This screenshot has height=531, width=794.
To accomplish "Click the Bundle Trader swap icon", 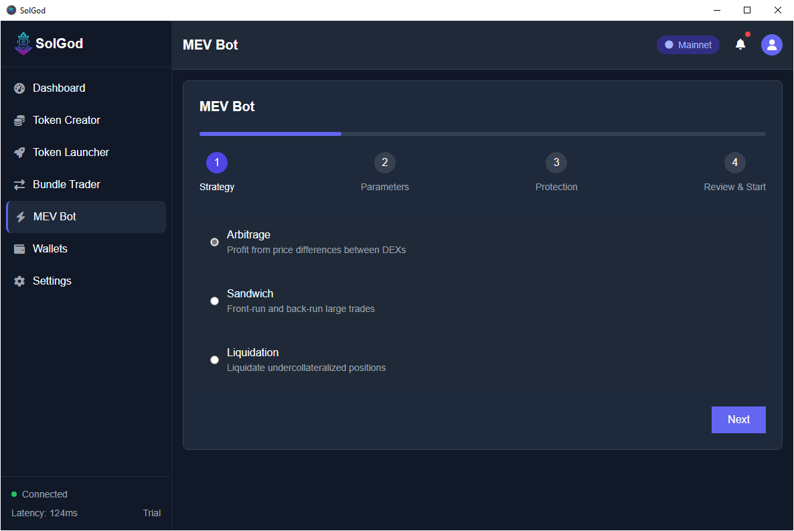I will pyautogui.click(x=19, y=184).
